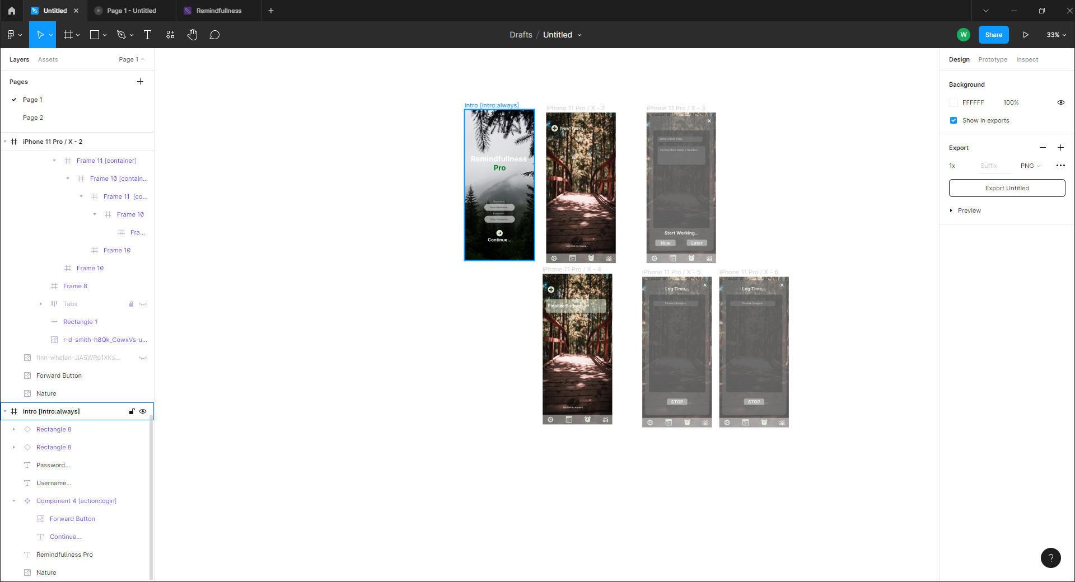Select the Move tool

pyautogui.click(x=40, y=35)
